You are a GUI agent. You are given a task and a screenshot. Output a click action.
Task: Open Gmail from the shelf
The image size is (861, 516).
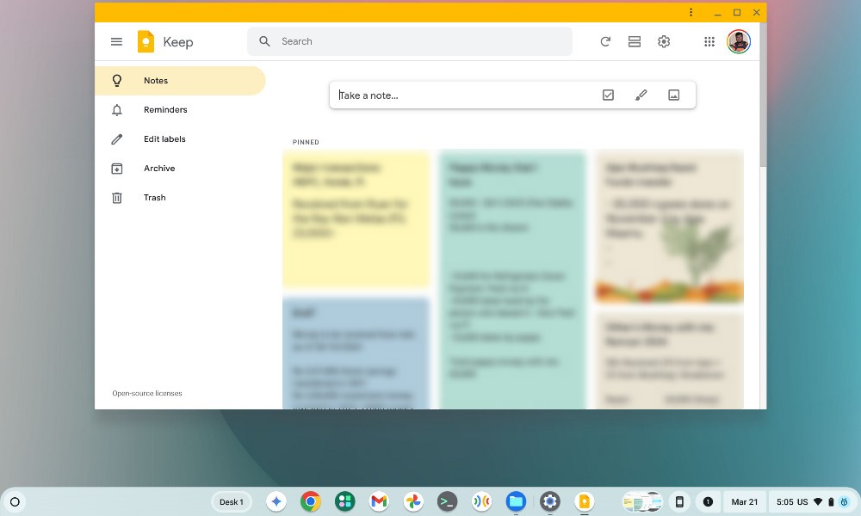point(379,501)
